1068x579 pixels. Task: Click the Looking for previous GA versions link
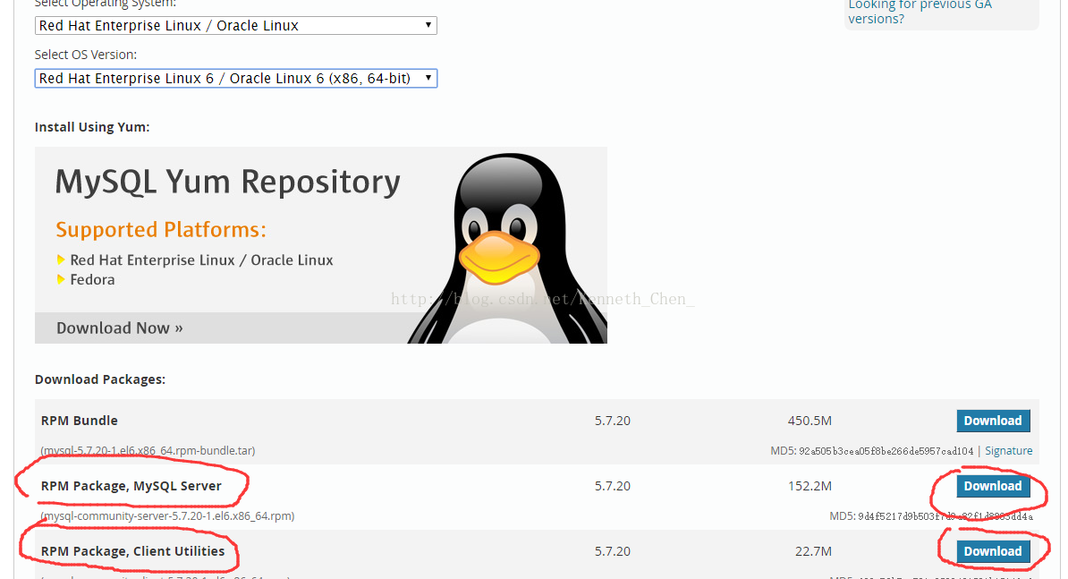920,12
